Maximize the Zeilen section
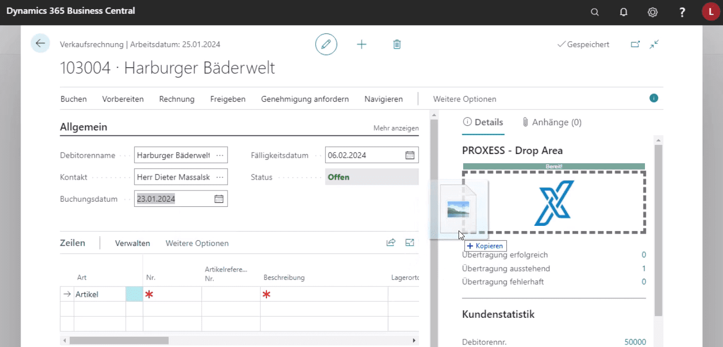 [410, 243]
